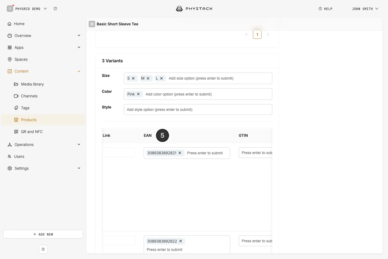Click the 3 Variants heading
The width and height of the screenshot is (388, 259).
point(112,61)
